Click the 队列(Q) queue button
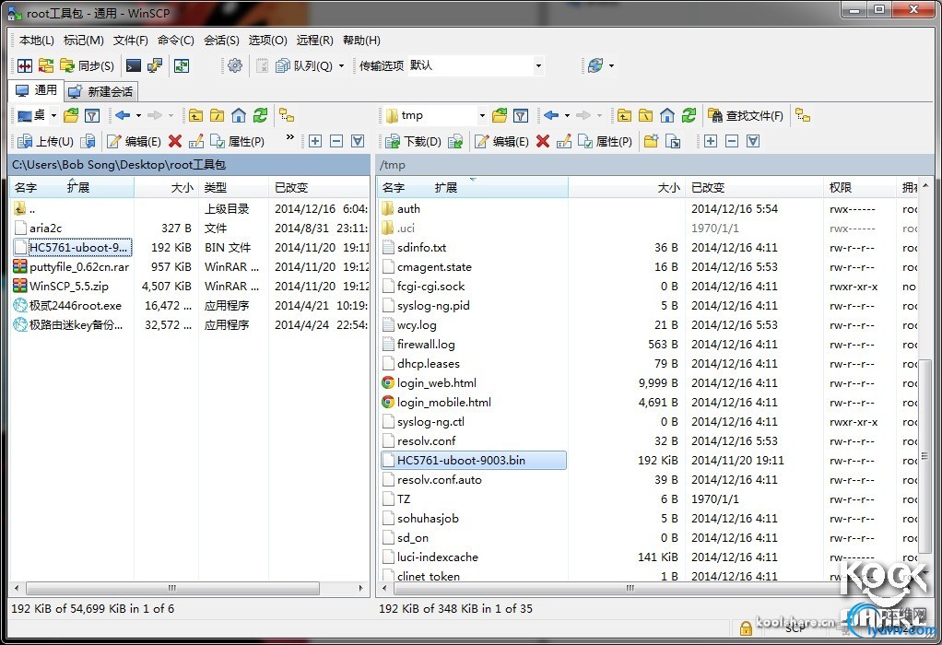Viewport: 942px width, 645px height. 304,65
